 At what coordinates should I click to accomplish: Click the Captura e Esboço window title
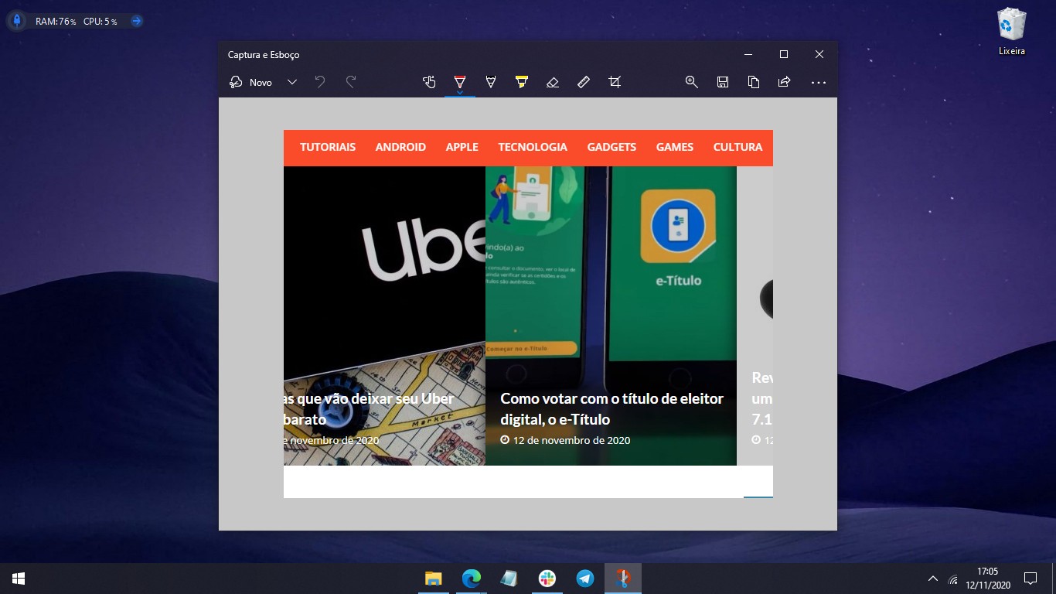264,55
